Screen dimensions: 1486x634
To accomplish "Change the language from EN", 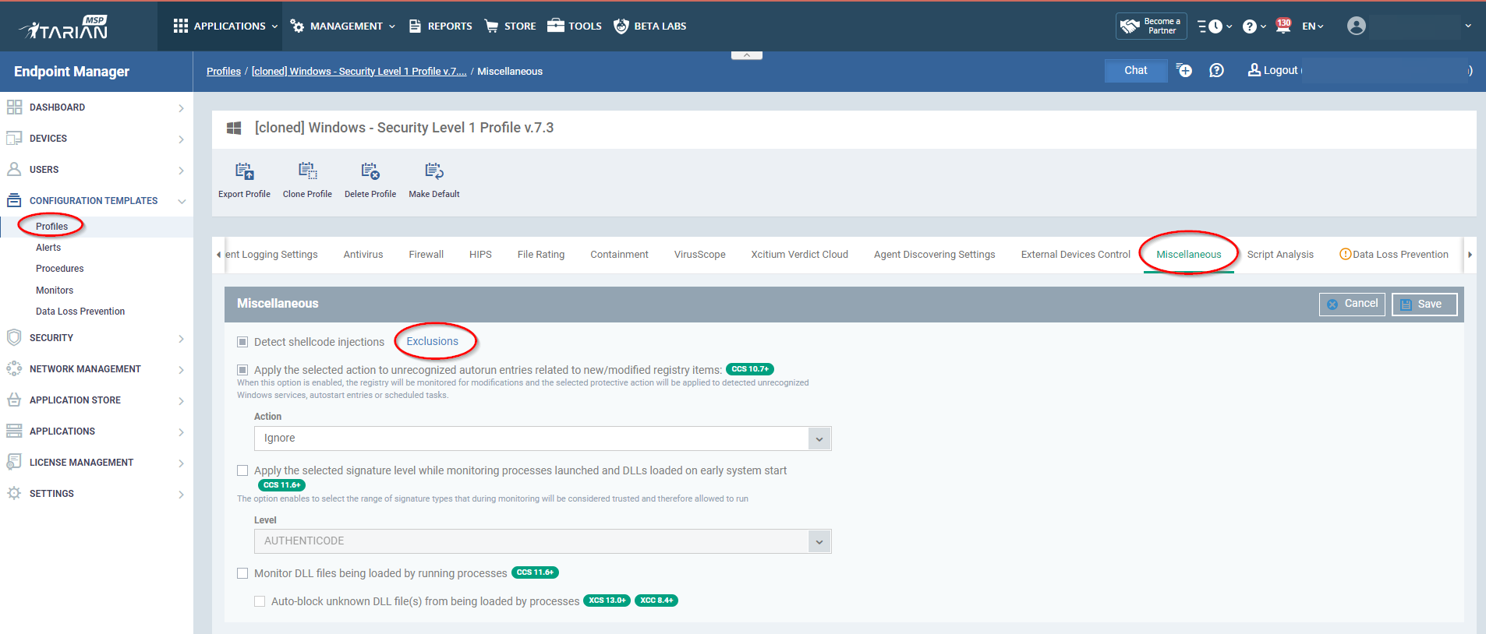I will pyautogui.click(x=1313, y=26).
